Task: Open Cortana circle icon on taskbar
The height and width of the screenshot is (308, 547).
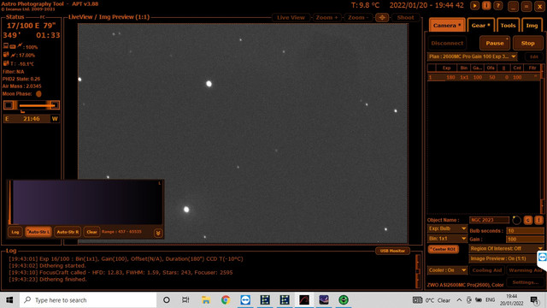Action: (167, 300)
